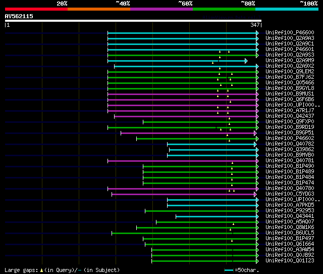Select the UniRef100_B1P489 label

click(x=290, y=172)
